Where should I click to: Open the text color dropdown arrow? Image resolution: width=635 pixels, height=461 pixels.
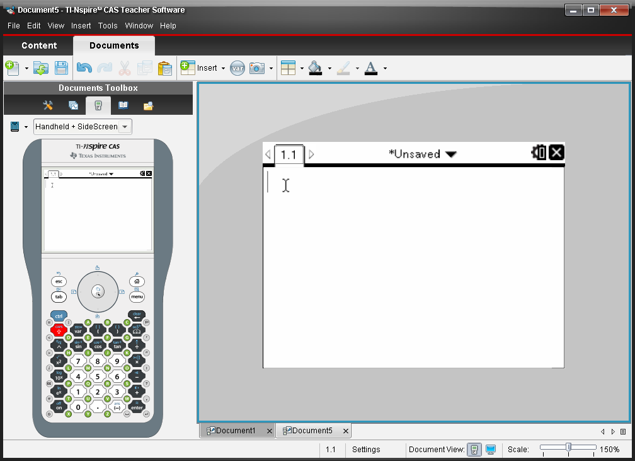tap(385, 69)
